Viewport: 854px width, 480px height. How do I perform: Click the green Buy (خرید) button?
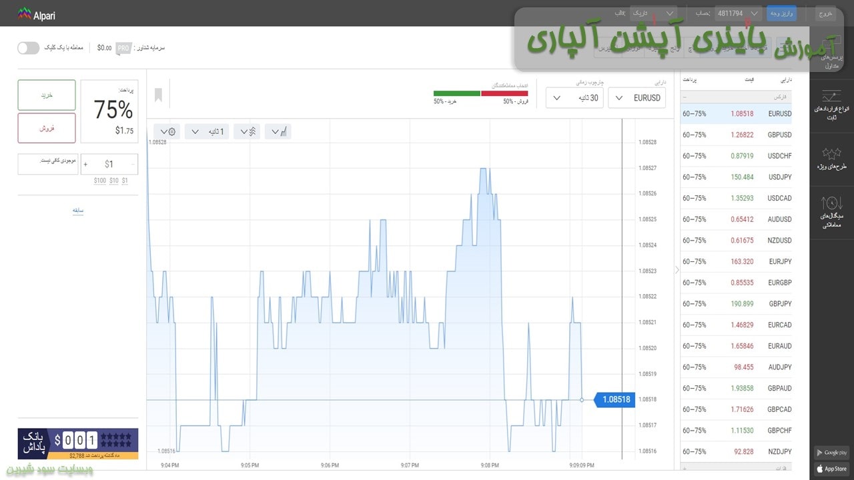[47, 95]
